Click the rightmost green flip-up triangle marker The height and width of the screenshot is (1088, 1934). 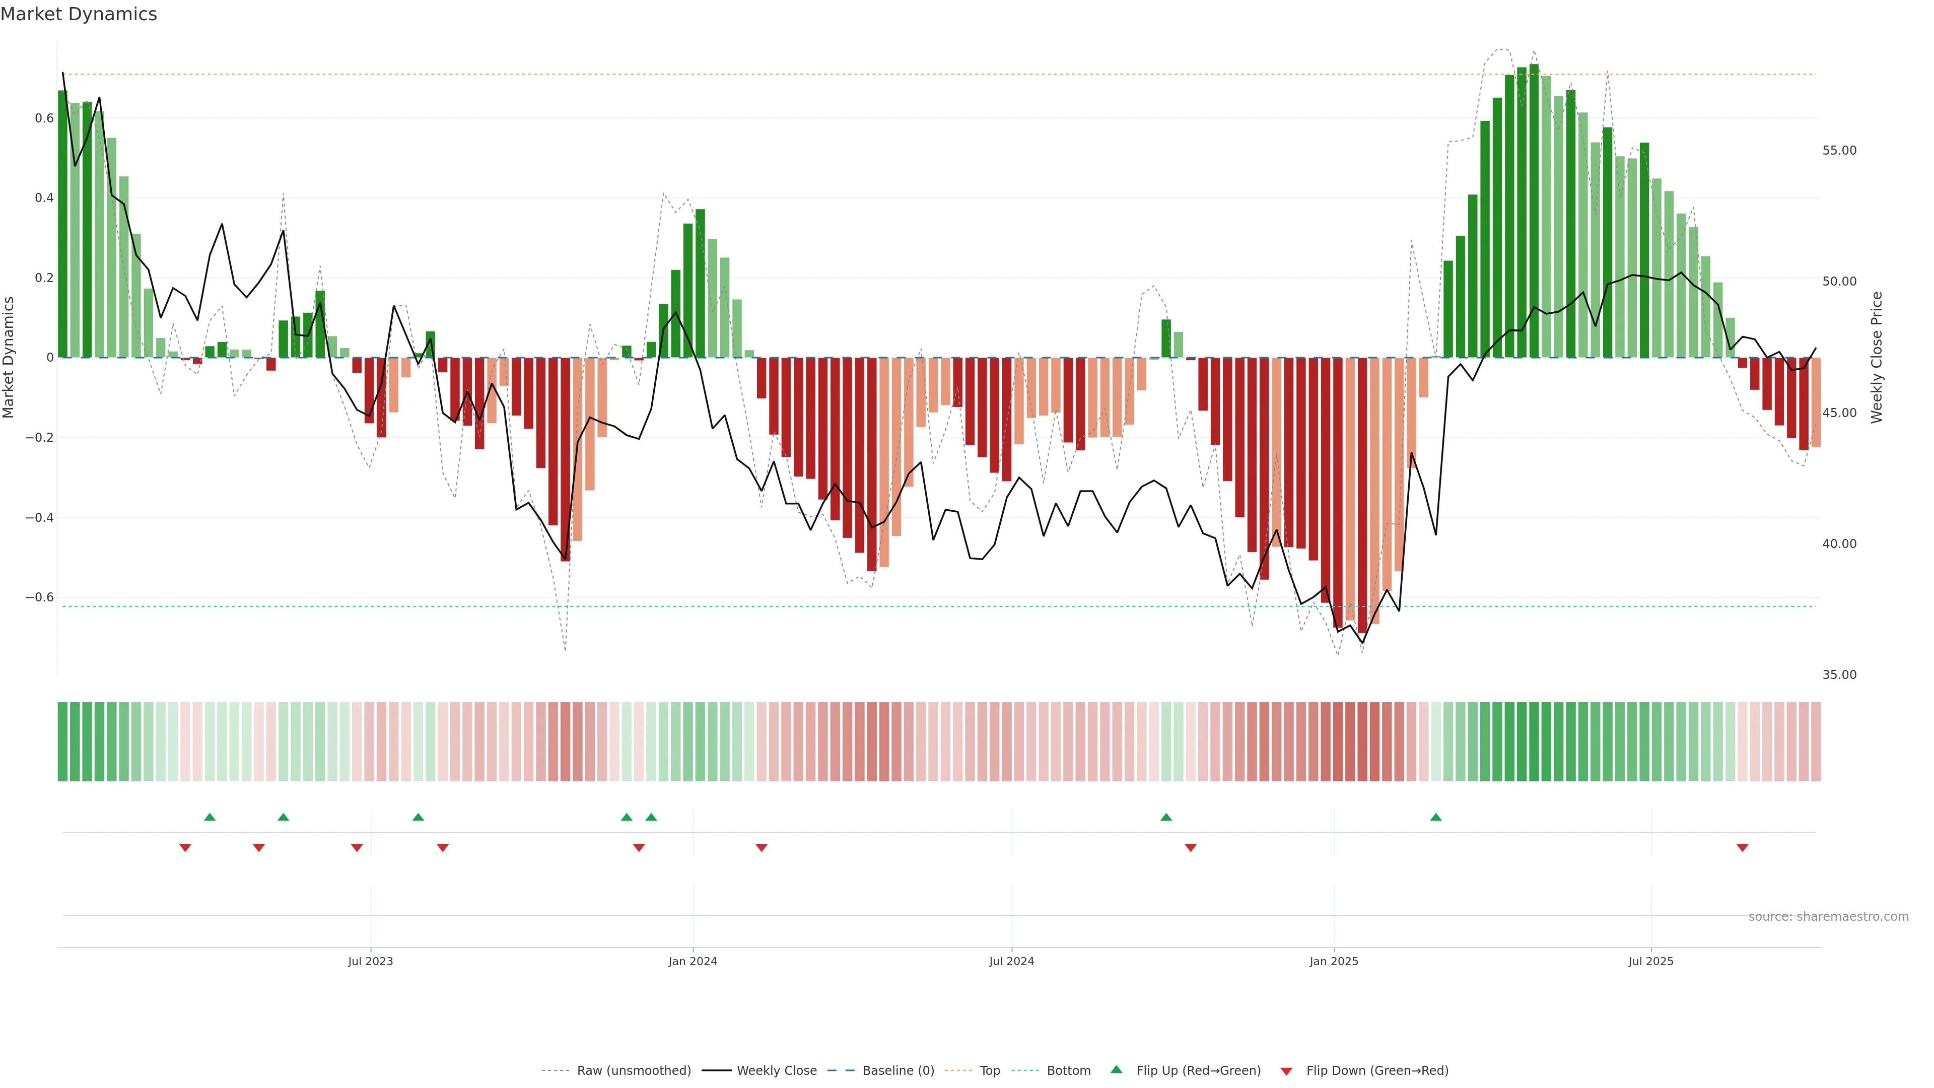tap(1435, 817)
